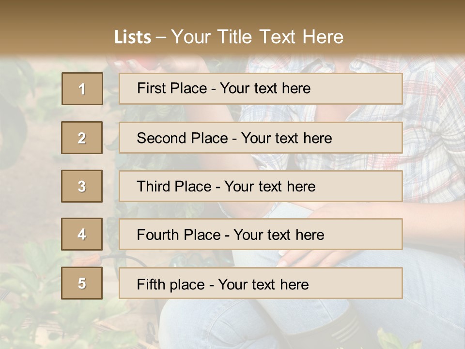Click the Fourth Place text bar
The width and height of the screenshot is (465, 349).
(x=261, y=234)
